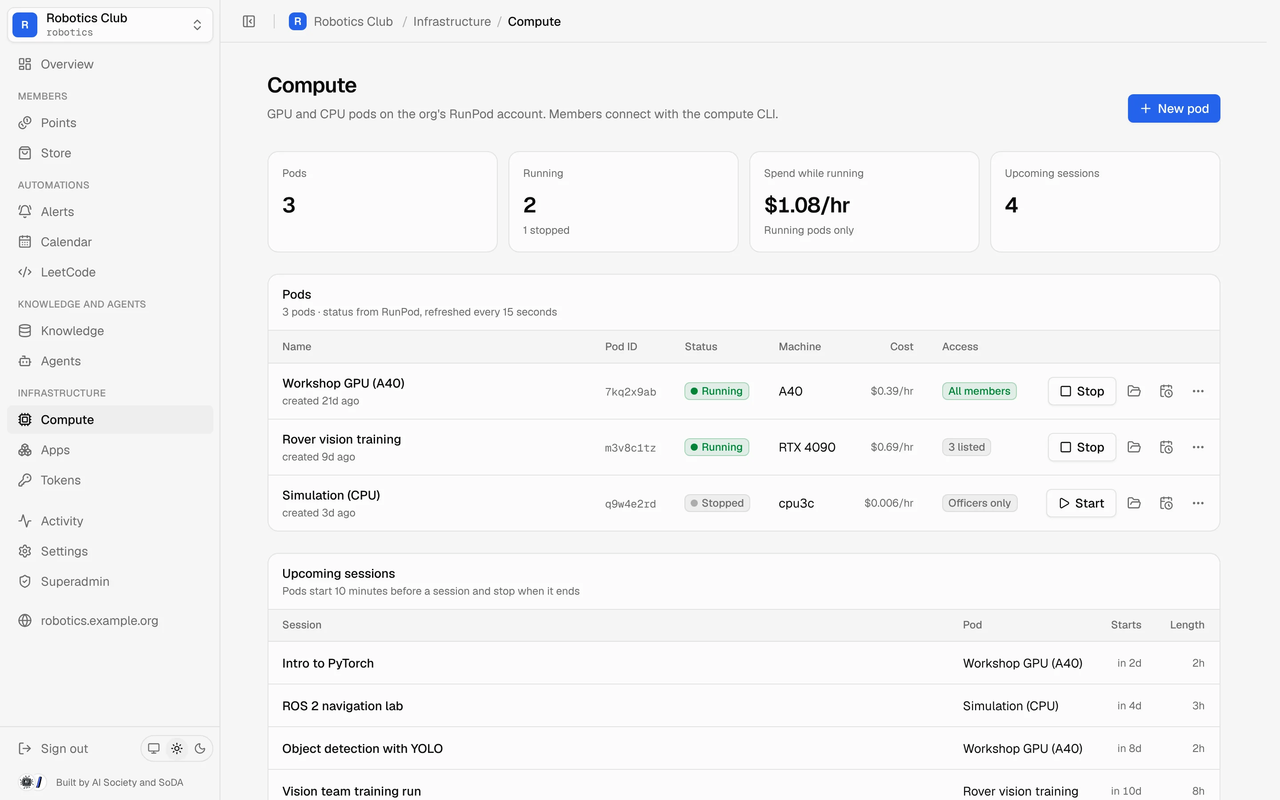
Task: Collapse the sidebar with the panel icon
Action: click(x=248, y=21)
